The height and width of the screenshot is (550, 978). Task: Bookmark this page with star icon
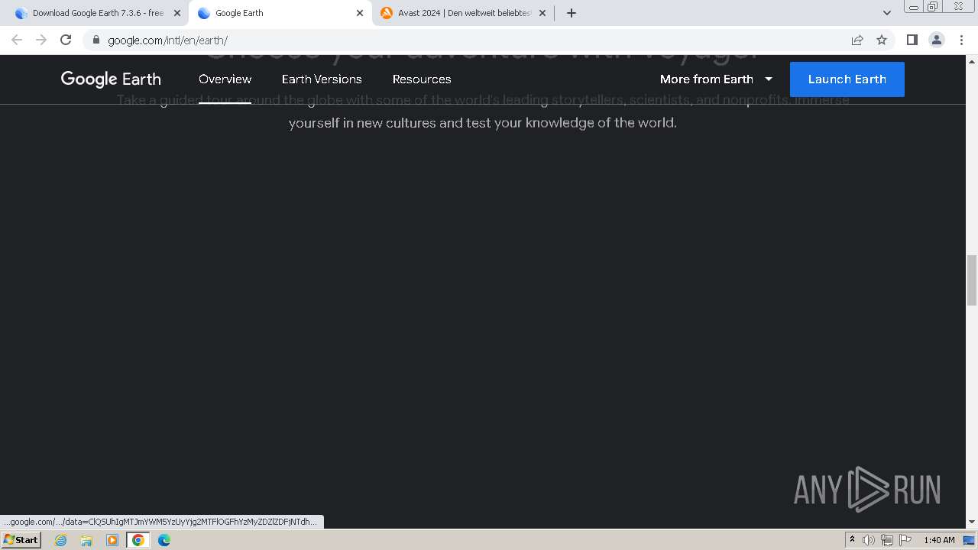coord(882,40)
